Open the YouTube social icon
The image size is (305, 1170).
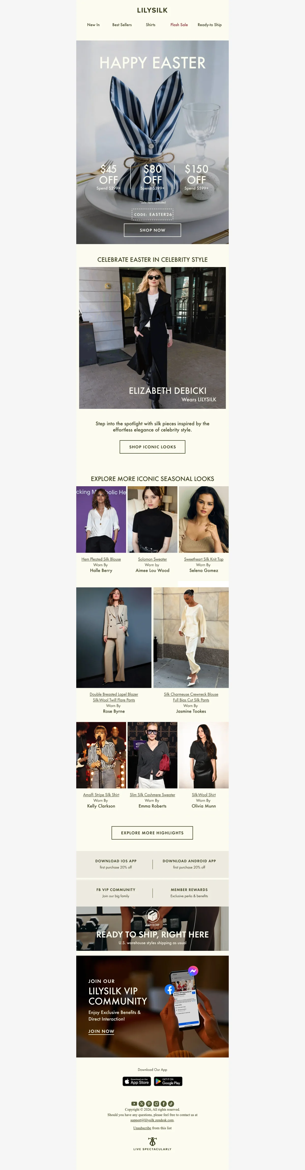pos(134,1103)
